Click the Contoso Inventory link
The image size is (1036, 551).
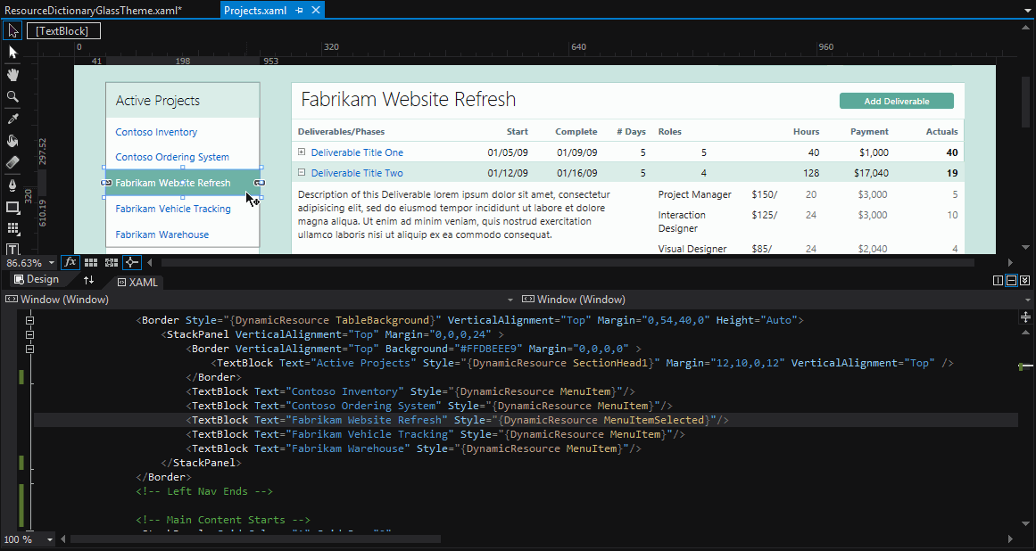[x=156, y=132]
